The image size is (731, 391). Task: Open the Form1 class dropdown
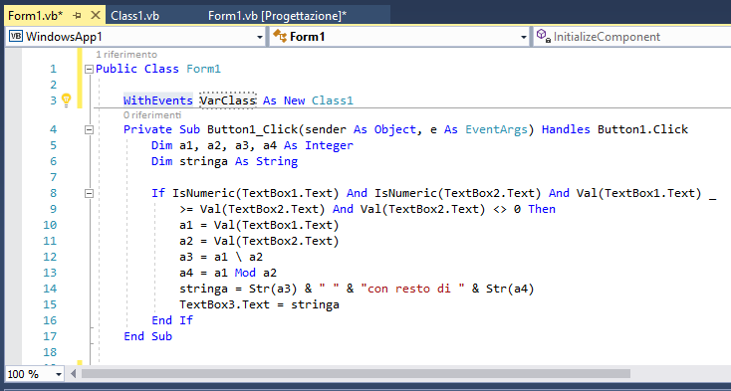tap(524, 37)
